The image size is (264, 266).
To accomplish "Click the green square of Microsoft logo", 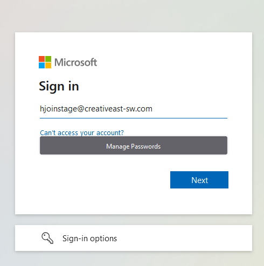I will pyautogui.click(x=48, y=59).
